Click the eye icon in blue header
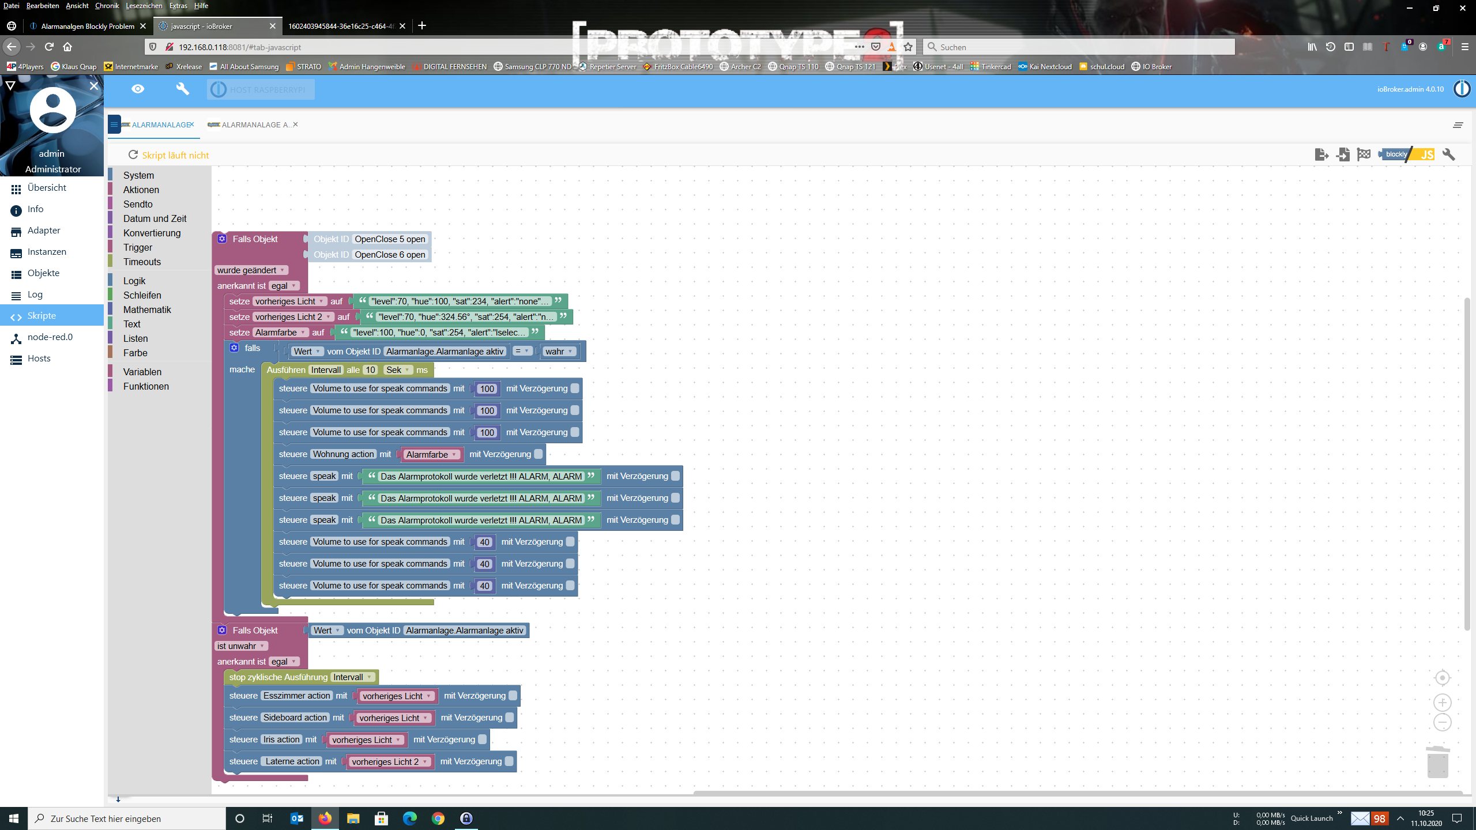 (x=138, y=89)
